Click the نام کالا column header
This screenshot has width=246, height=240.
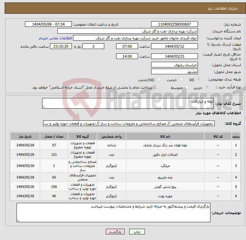point(165,136)
